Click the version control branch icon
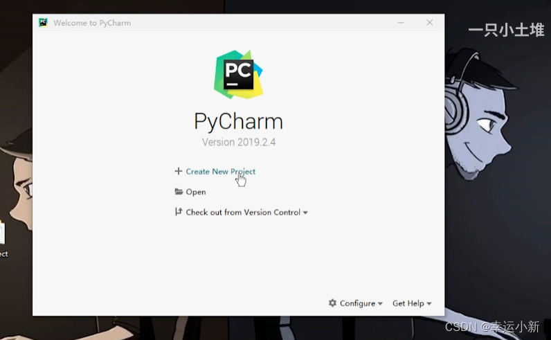The height and width of the screenshot is (340, 551). click(179, 212)
